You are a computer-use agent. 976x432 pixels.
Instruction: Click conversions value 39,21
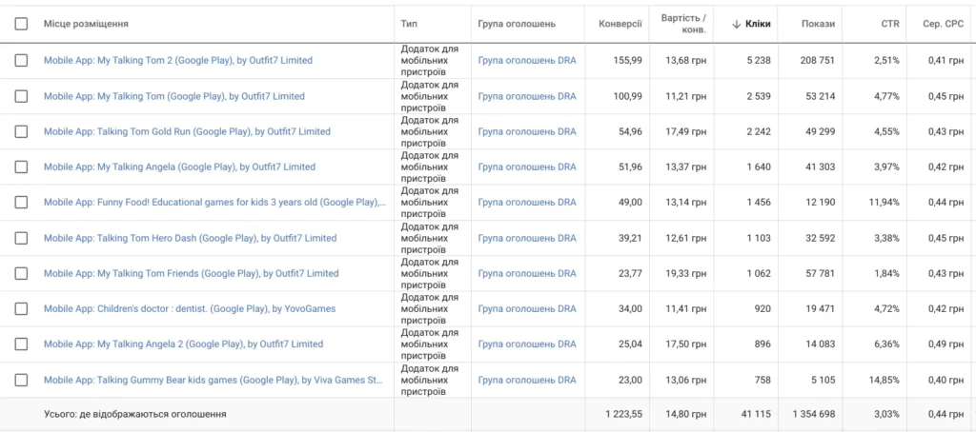pos(631,238)
